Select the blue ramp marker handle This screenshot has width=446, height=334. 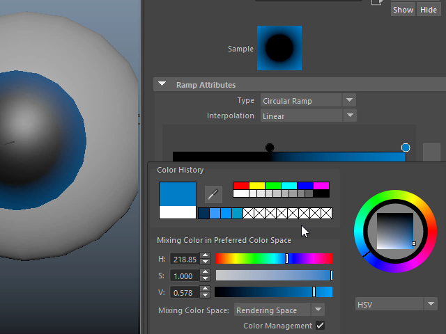406,148
